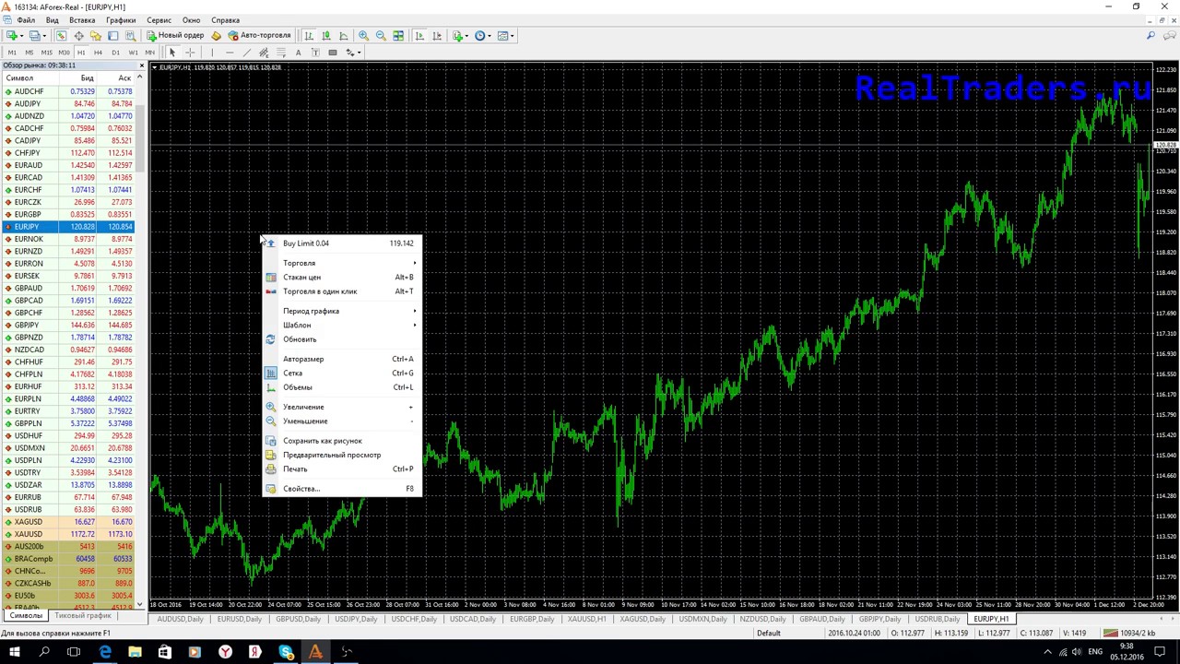Select the text 'A' drawing tool
Image resolution: width=1180 pixels, height=664 pixels.
tap(298, 53)
